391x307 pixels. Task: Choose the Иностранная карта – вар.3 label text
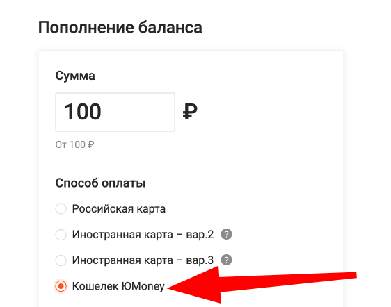(143, 260)
